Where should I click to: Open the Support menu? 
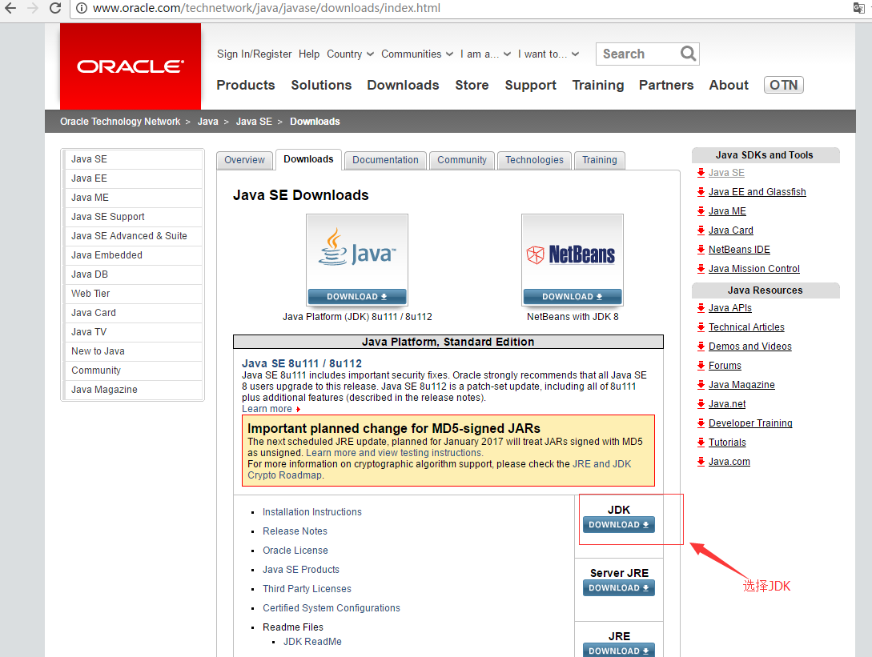[x=531, y=85]
